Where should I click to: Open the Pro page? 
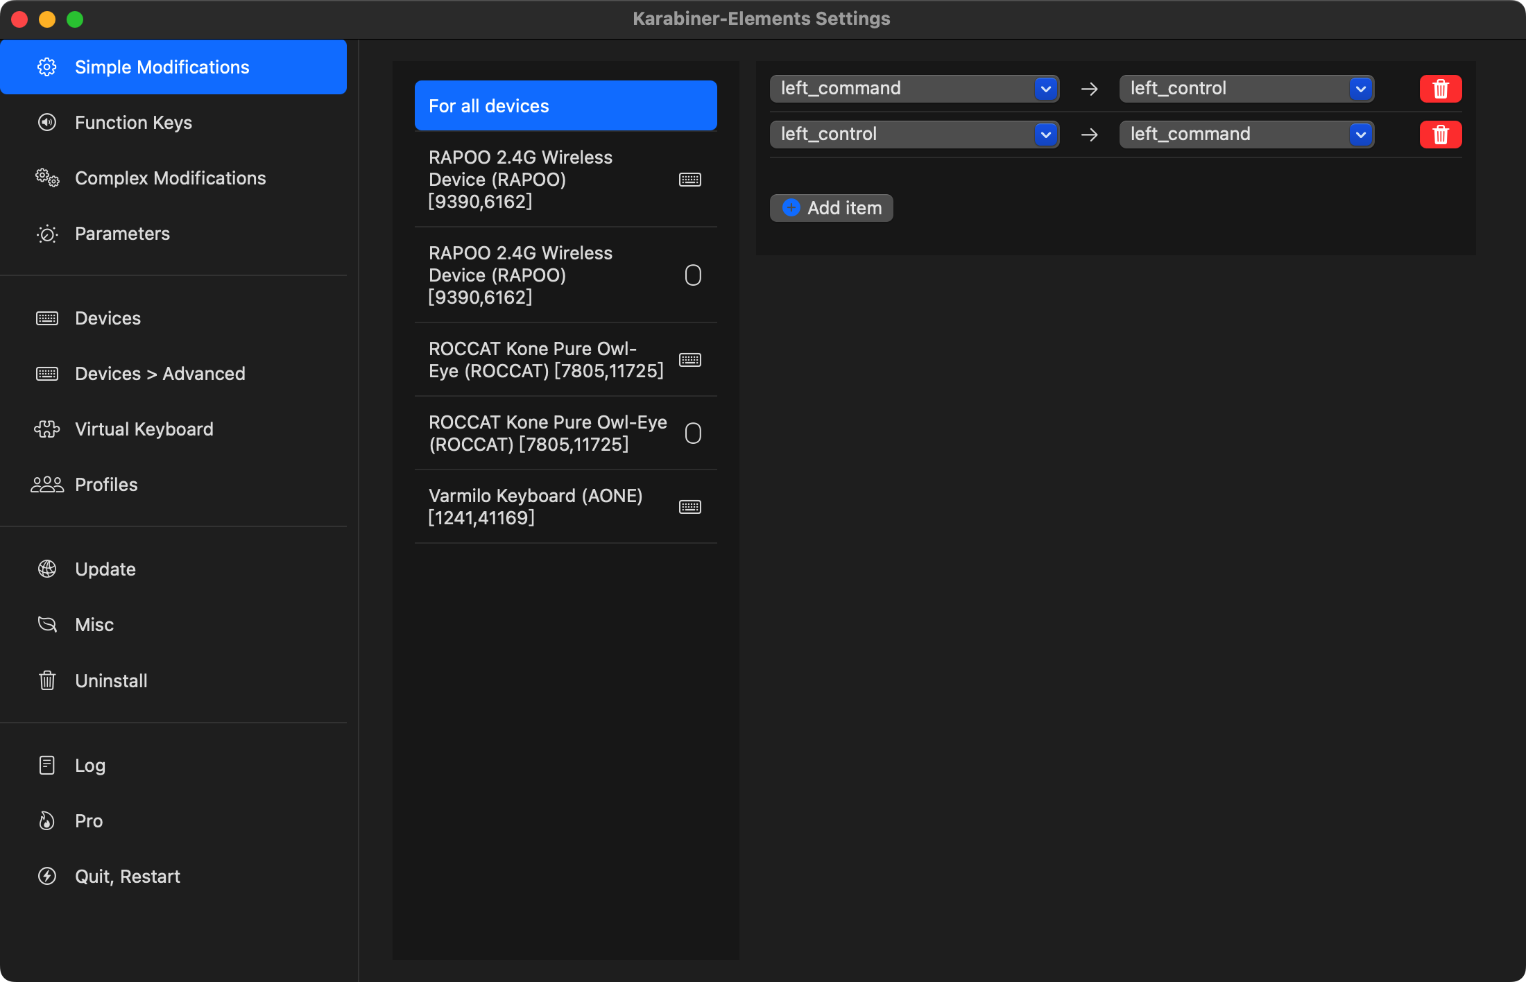tap(173, 821)
